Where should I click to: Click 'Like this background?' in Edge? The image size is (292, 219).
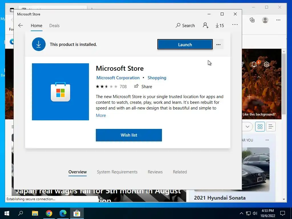(259, 114)
